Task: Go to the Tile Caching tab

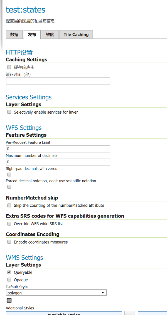Action: pos(76,34)
